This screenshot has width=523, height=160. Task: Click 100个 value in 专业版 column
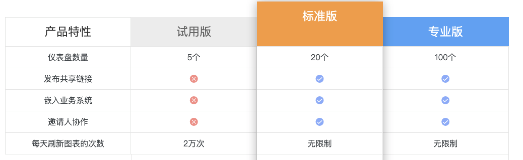click(x=445, y=57)
